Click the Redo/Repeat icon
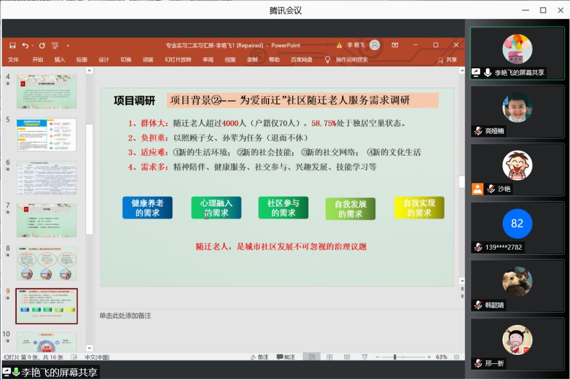Screen dimensions: 570x380 (42, 45)
